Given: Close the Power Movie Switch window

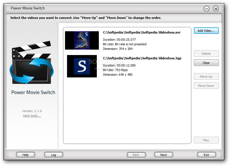Looking at the screenshot, I should click(216, 9).
